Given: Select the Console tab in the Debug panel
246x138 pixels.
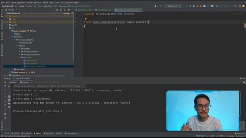Looking at the screenshot, I should click(x=24, y=82).
